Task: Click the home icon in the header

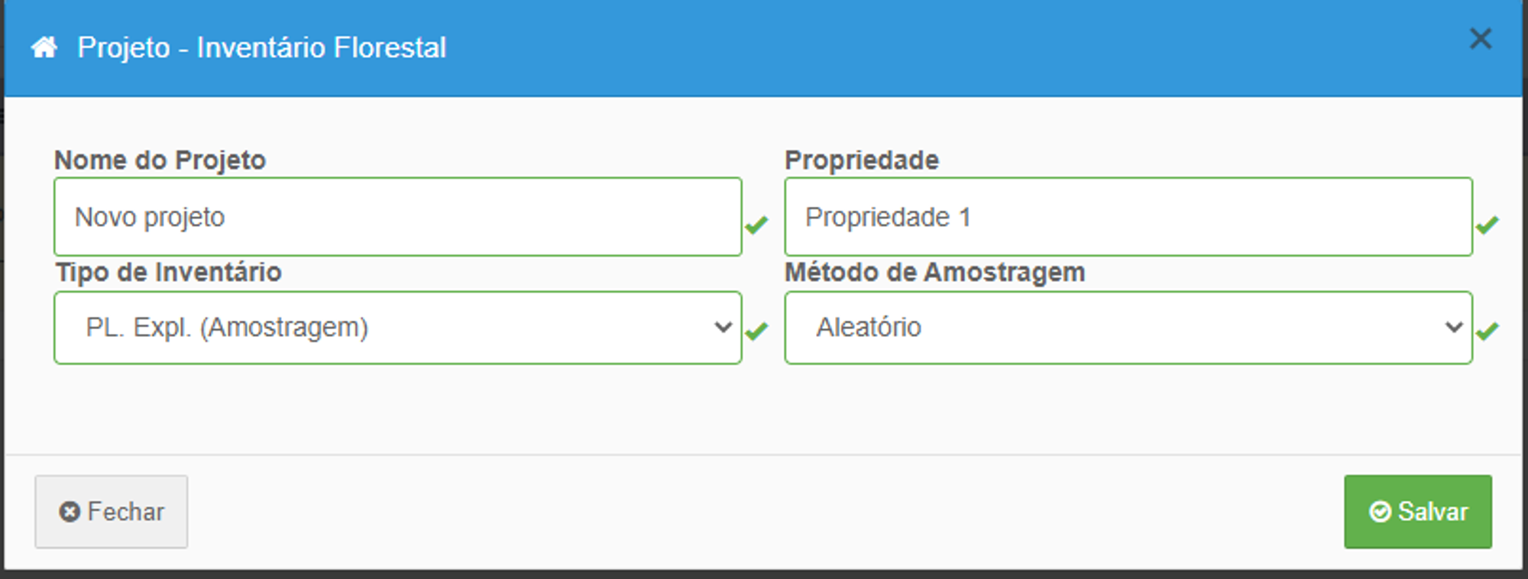Action: pos(44,47)
